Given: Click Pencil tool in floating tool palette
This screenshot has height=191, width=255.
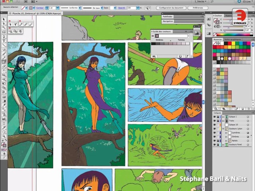Looking at the screenshot, I should [x=21, y=24].
